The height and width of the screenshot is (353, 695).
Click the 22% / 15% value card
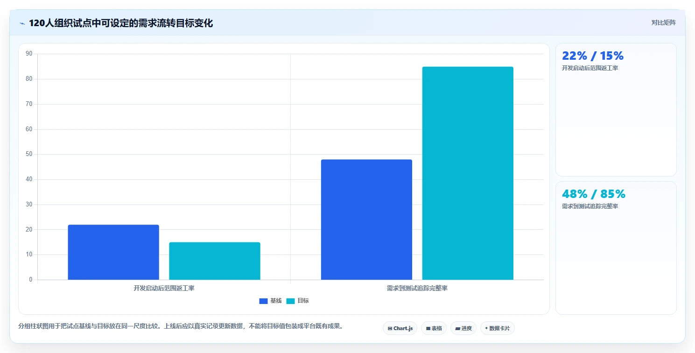tap(616, 110)
